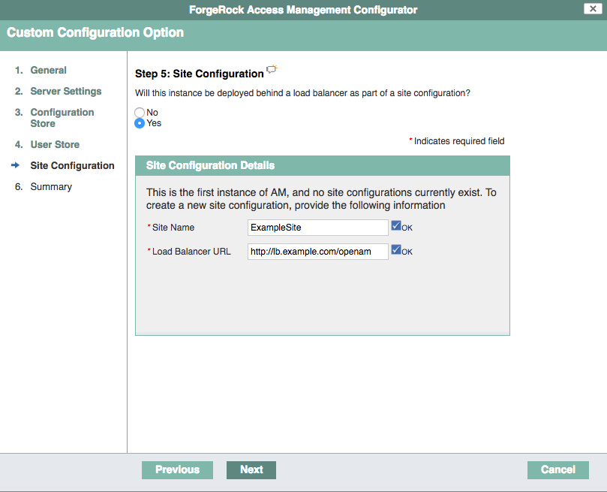Open the User Store step
The image size is (607, 492).
[x=55, y=144]
